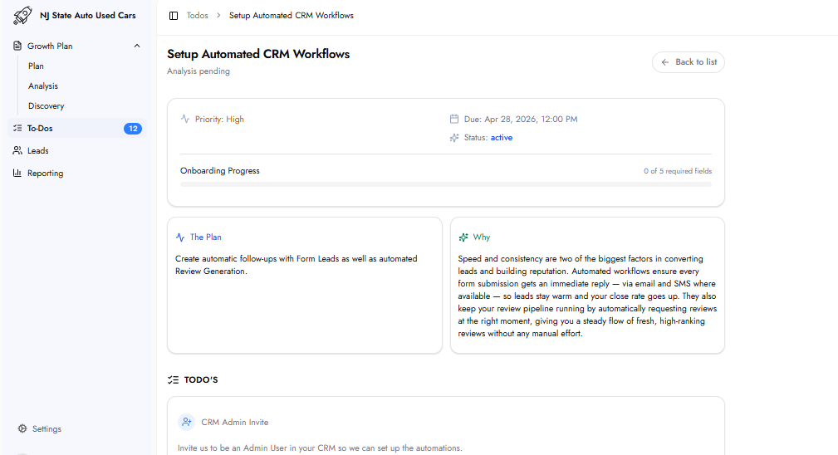Click the Leads people icon

(17, 151)
